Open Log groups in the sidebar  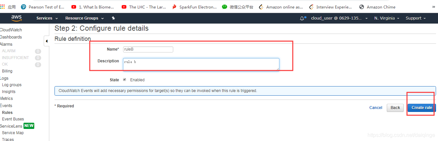click(12, 85)
